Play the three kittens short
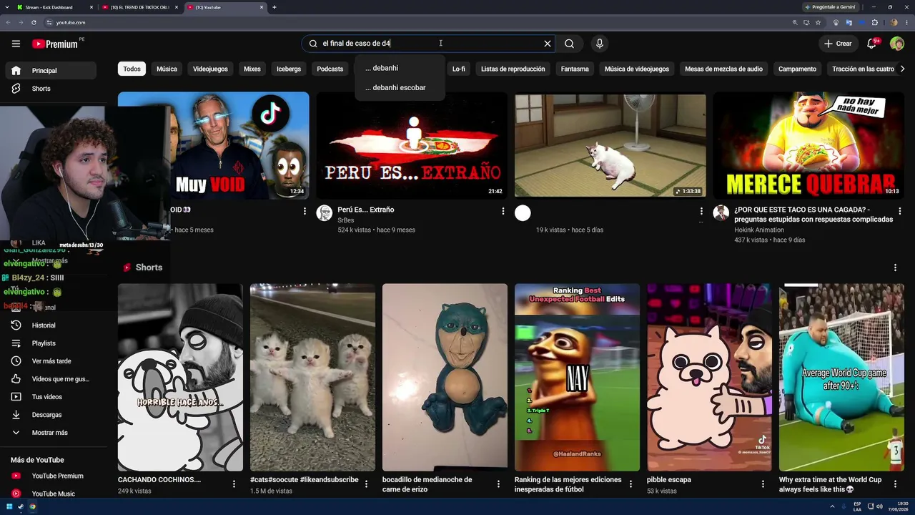915x515 pixels. click(x=312, y=377)
